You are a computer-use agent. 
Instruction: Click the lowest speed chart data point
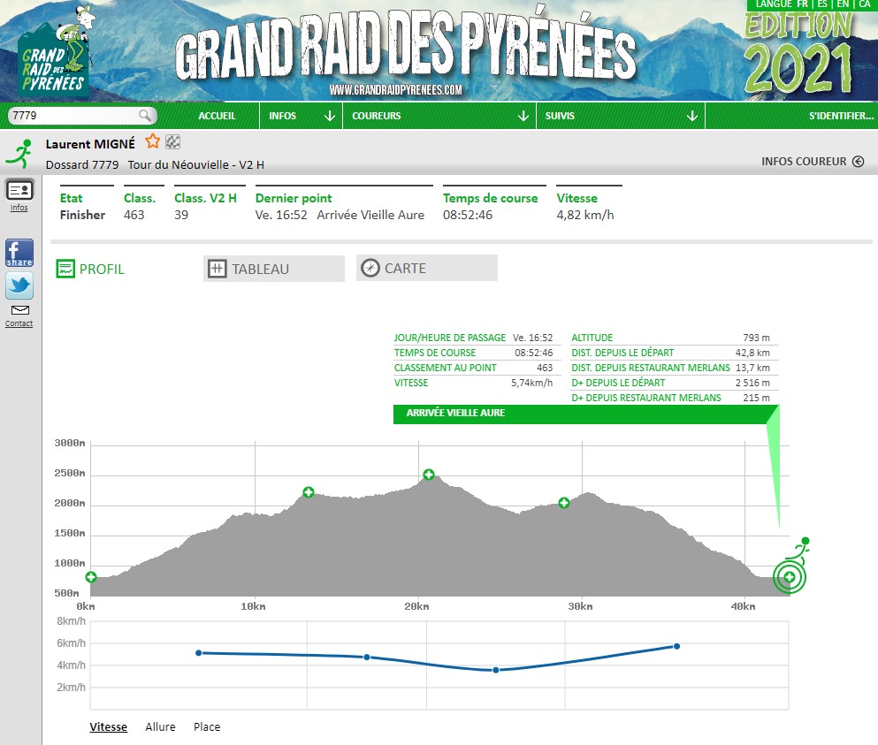(495, 670)
